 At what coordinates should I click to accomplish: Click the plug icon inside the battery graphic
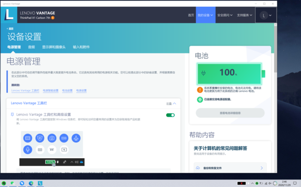click(203, 73)
